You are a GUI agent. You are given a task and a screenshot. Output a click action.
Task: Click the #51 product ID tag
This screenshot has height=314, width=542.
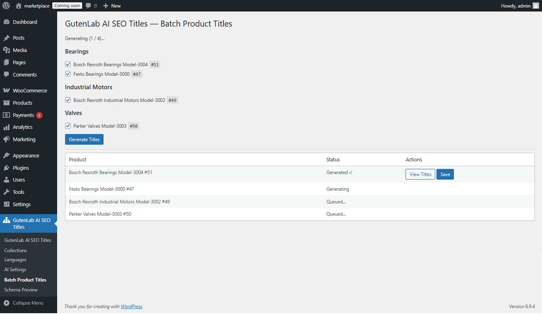(x=155, y=65)
